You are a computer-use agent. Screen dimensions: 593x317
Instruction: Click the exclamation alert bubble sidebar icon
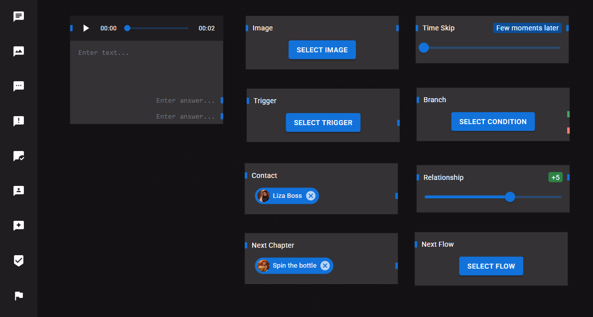pos(18,121)
